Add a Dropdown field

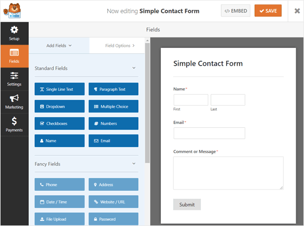tap(60, 106)
